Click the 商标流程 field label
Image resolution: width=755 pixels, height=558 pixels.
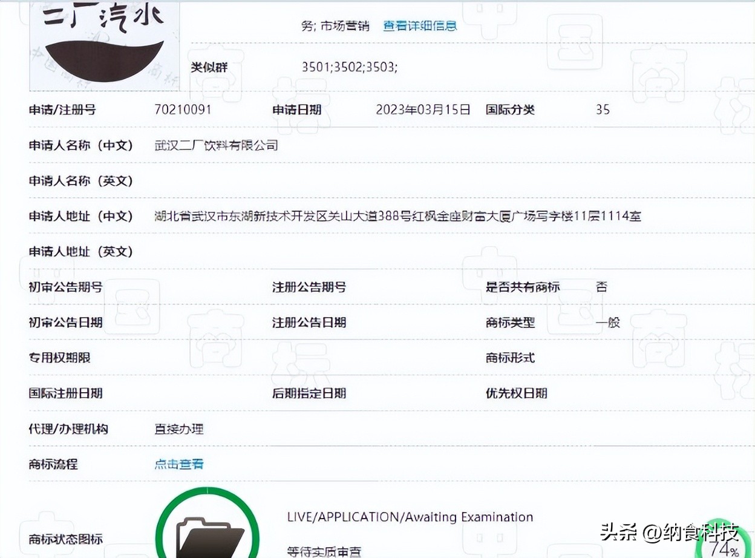tap(53, 464)
